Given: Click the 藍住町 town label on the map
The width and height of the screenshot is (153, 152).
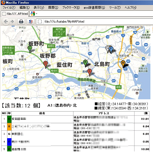Looking at the screenshot, I should pyautogui.click(x=65, y=65).
